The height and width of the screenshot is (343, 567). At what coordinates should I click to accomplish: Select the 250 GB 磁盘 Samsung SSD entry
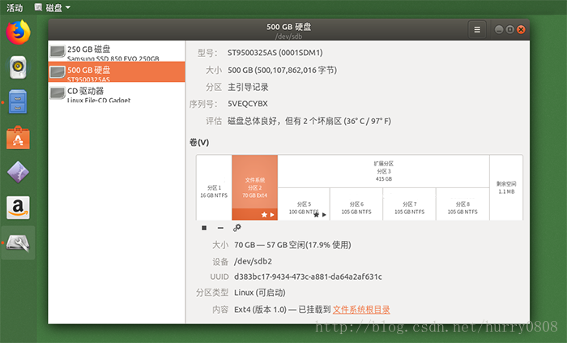[117, 51]
